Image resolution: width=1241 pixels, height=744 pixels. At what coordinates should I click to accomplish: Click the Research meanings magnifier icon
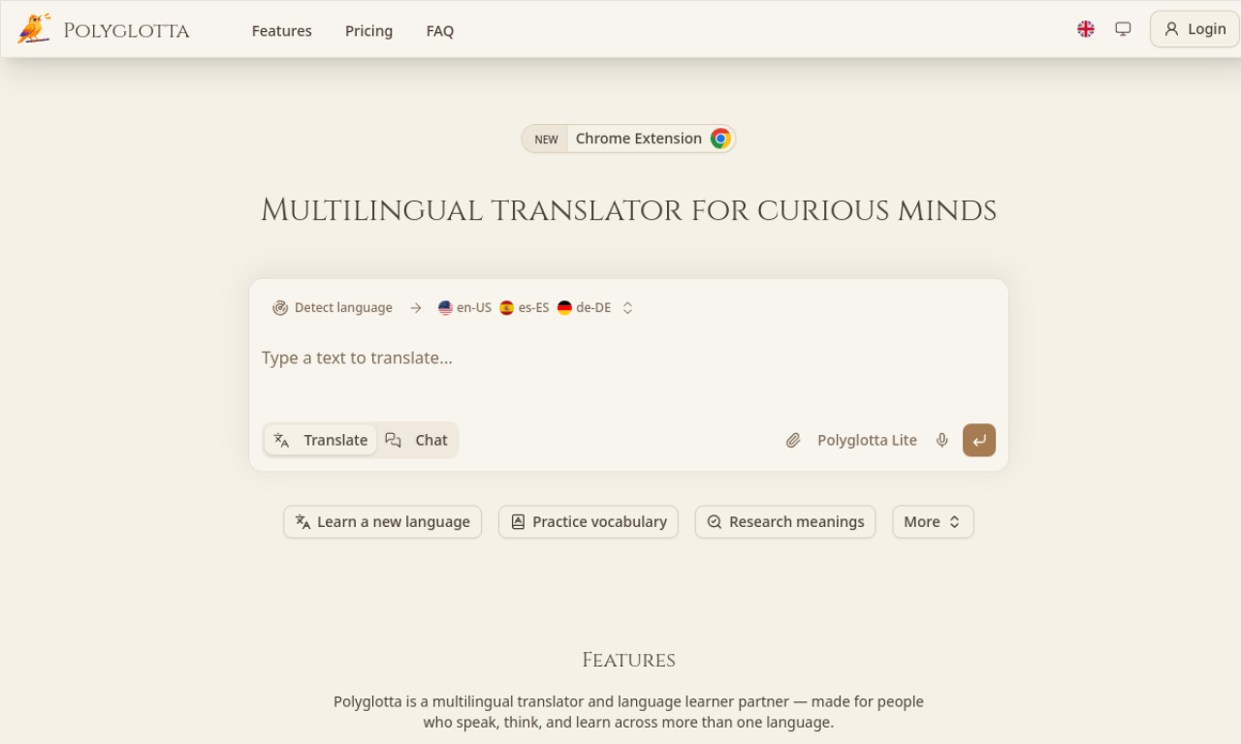coord(715,521)
